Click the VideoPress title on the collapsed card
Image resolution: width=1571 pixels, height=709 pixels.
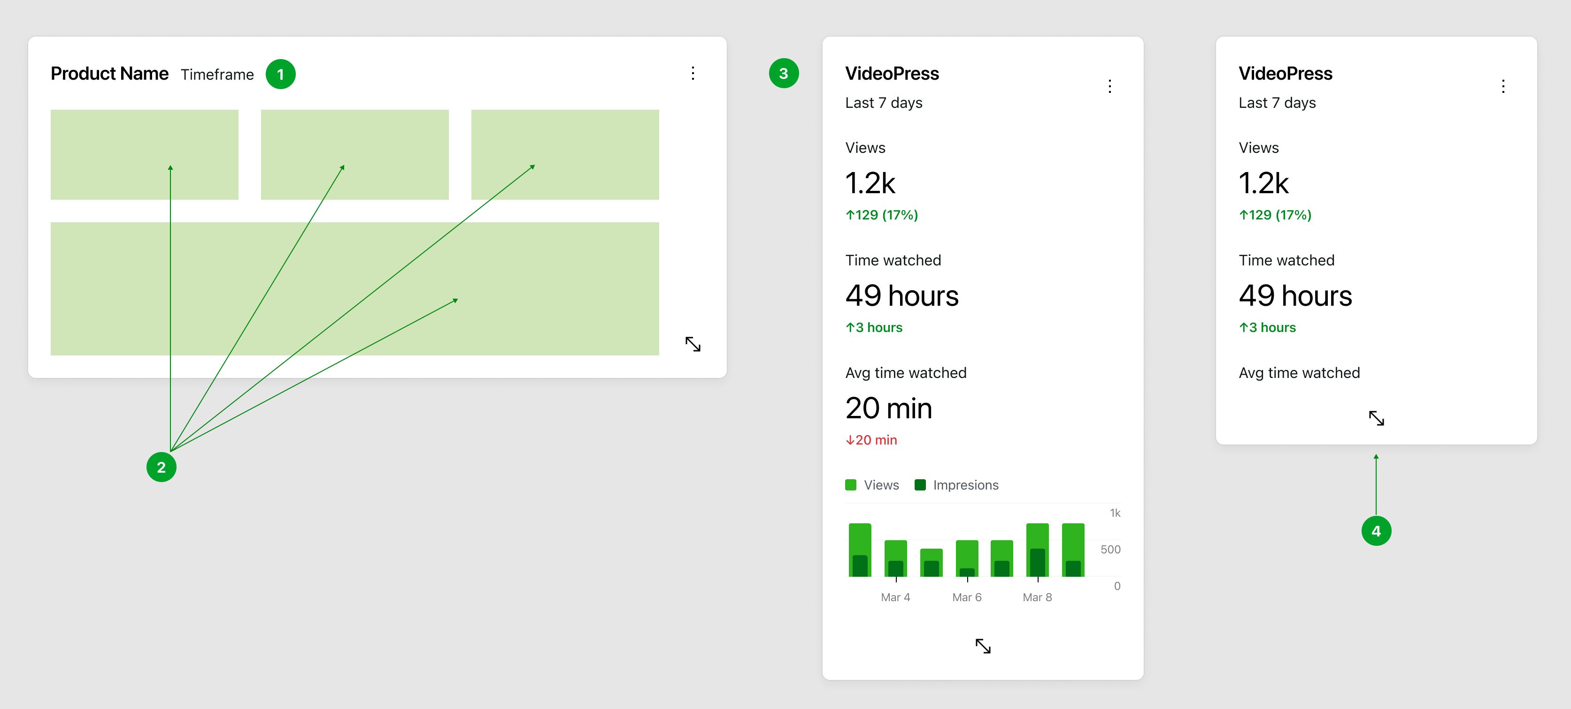click(x=1286, y=74)
